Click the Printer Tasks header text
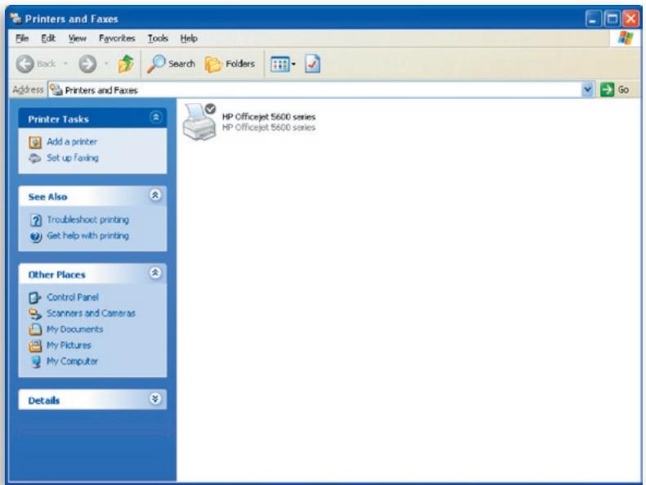Image resolution: width=646 pixels, height=485 pixels. click(59, 119)
